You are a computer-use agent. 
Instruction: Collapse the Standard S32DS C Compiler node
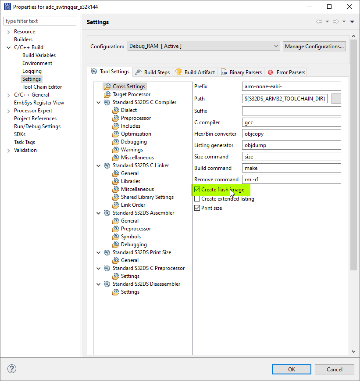pyautogui.click(x=99, y=103)
